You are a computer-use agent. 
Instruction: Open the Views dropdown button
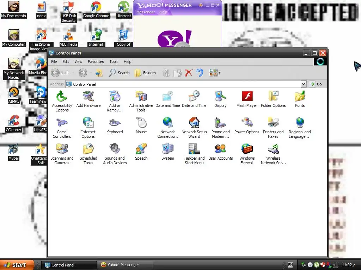click(x=215, y=73)
